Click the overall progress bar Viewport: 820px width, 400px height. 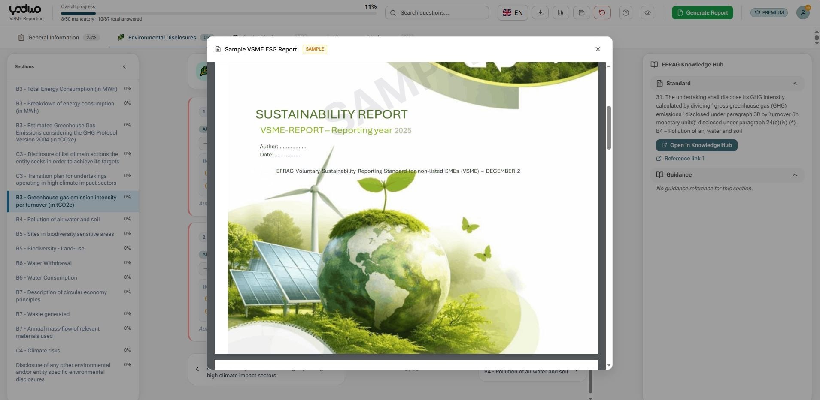pyautogui.click(x=219, y=13)
